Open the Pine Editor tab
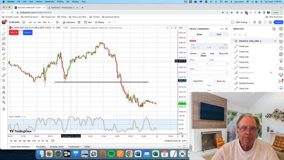Image resolution: width=284 pixels, height=160 pixels. tap(41, 147)
